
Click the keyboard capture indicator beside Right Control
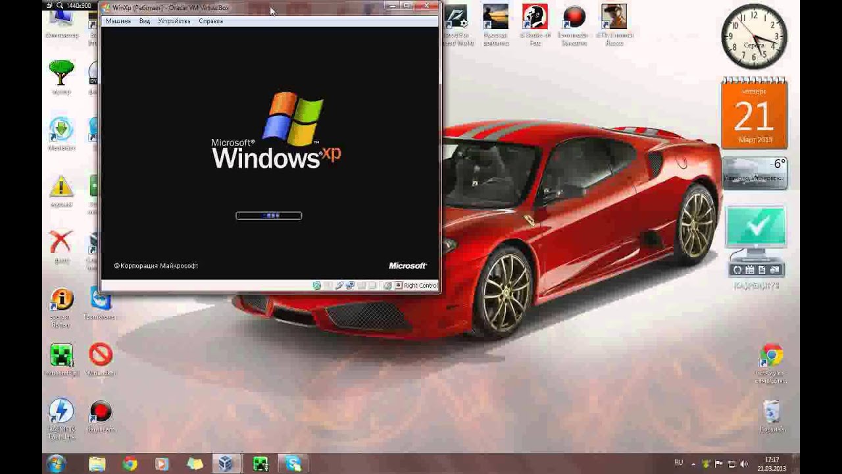tap(398, 285)
